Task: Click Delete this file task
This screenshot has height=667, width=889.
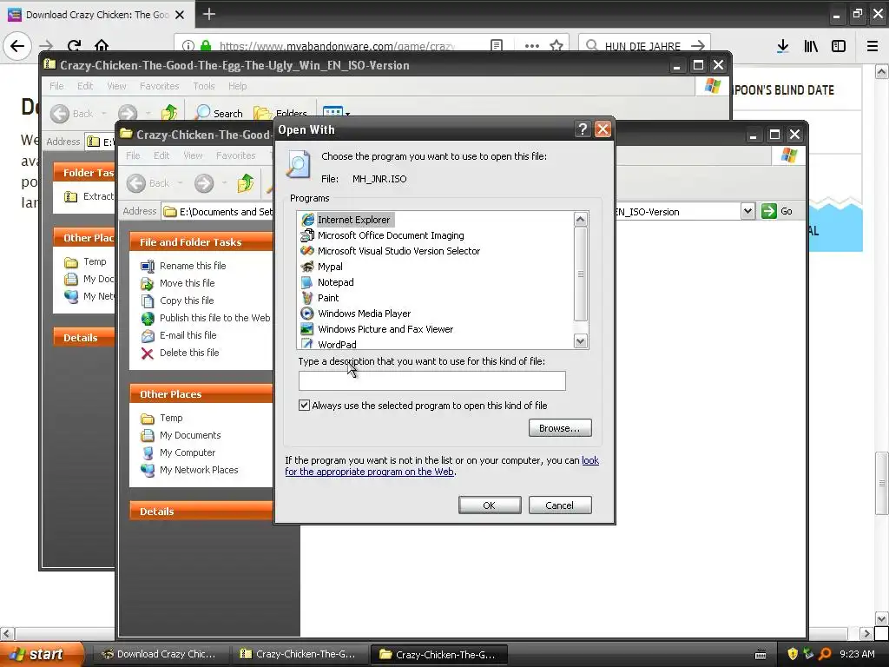Action: [x=188, y=353]
